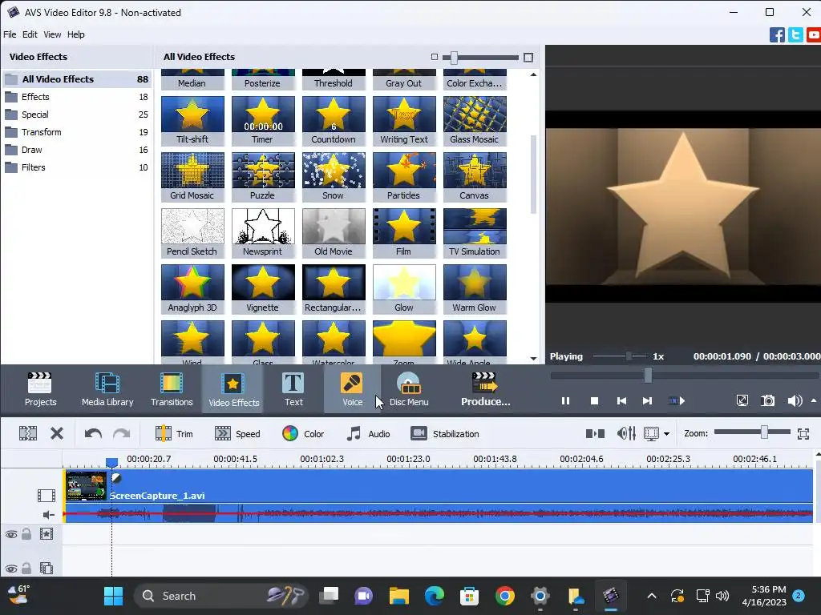The height and width of the screenshot is (615, 821).
Task: Go to next frame button
Action: point(648,401)
